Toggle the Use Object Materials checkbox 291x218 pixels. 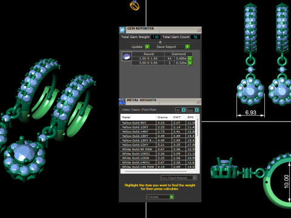click(x=195, y=177)
